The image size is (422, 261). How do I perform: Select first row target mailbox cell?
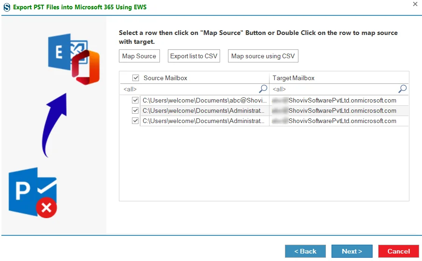(x=339, y=100)
